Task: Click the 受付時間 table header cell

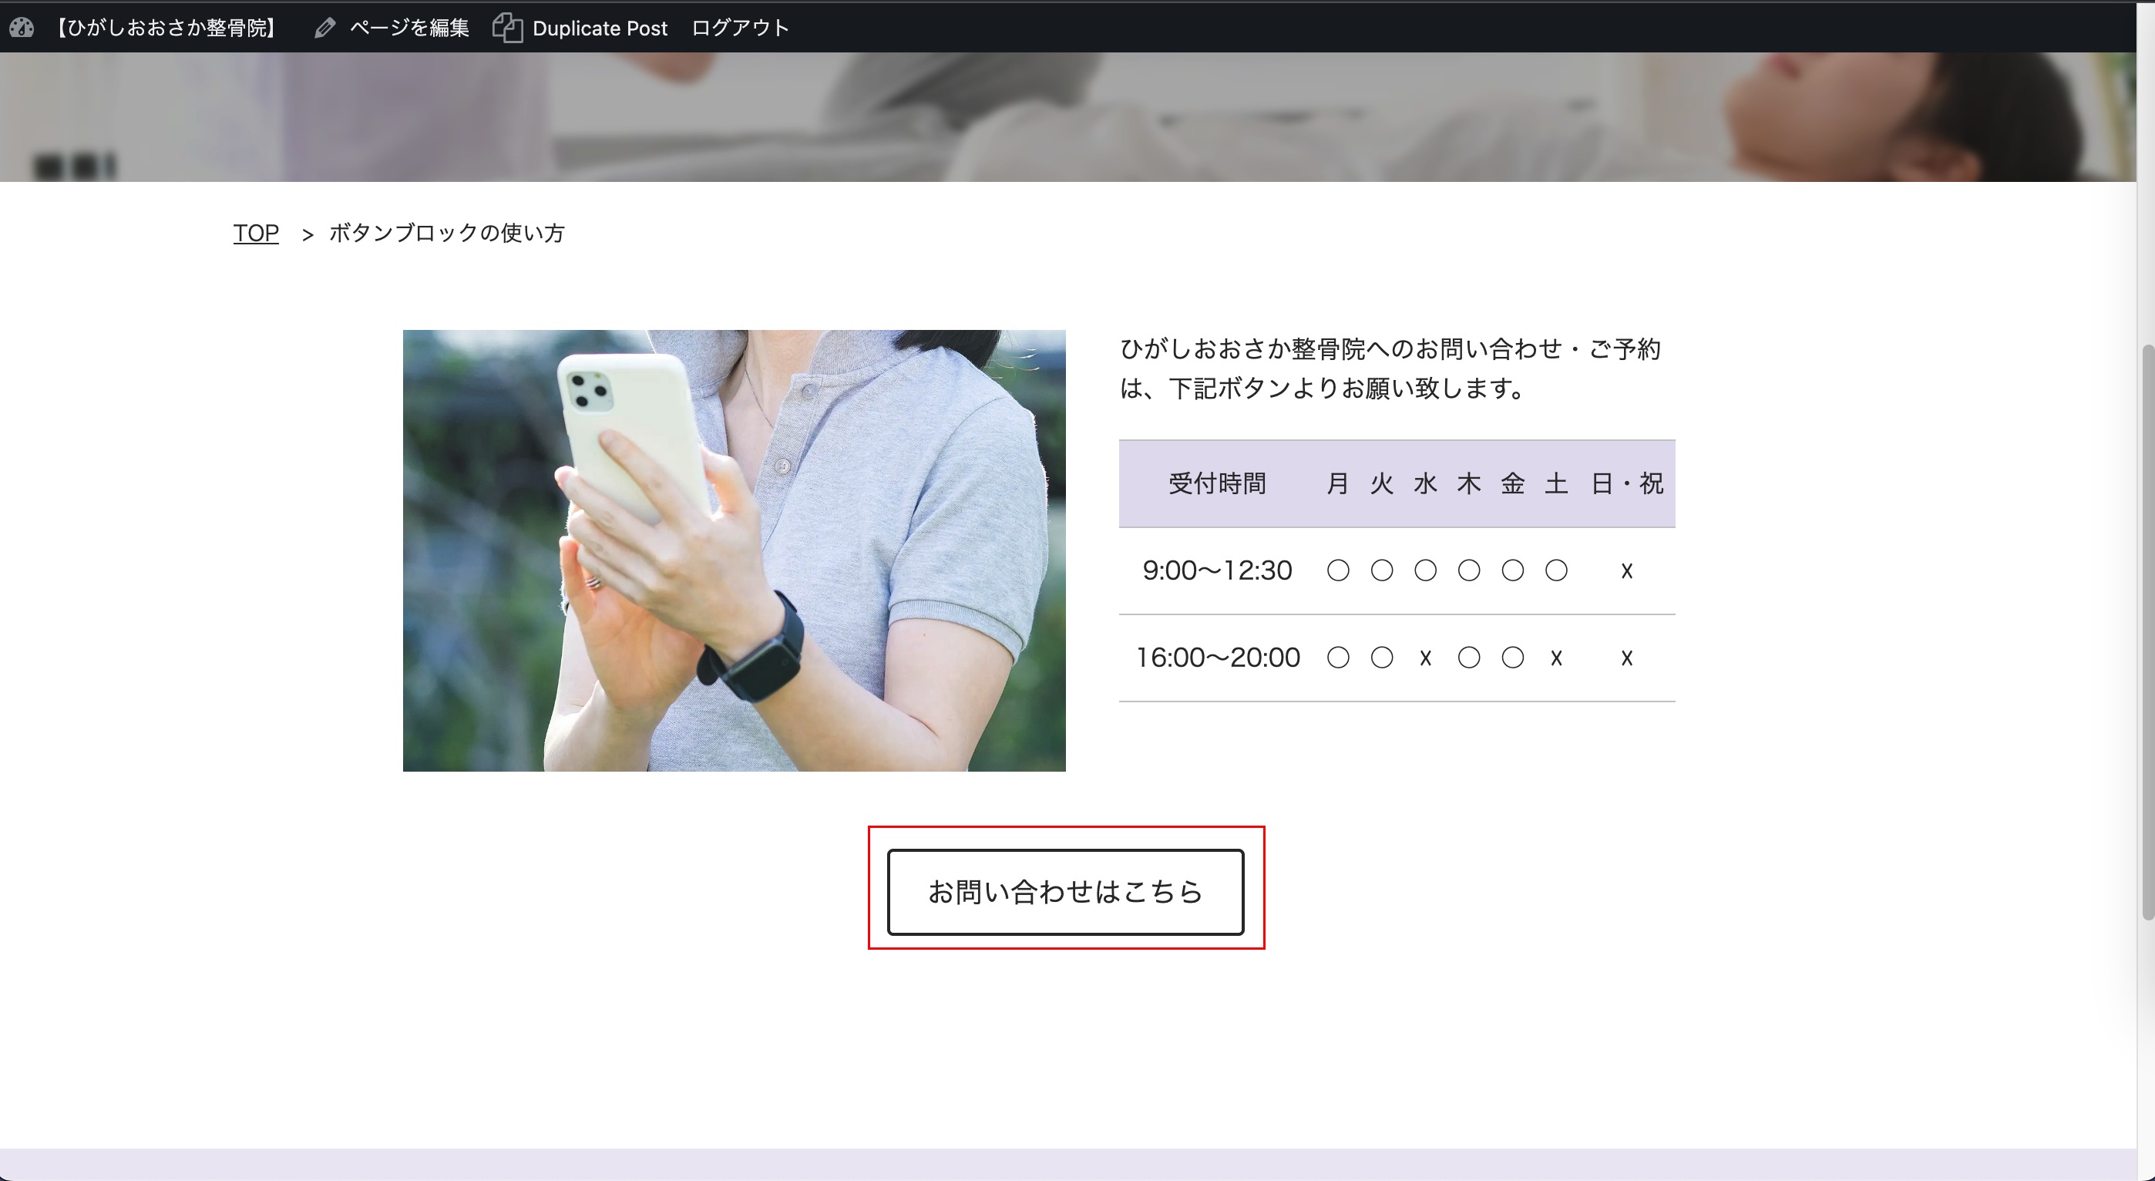Action: pos(1216,484)
